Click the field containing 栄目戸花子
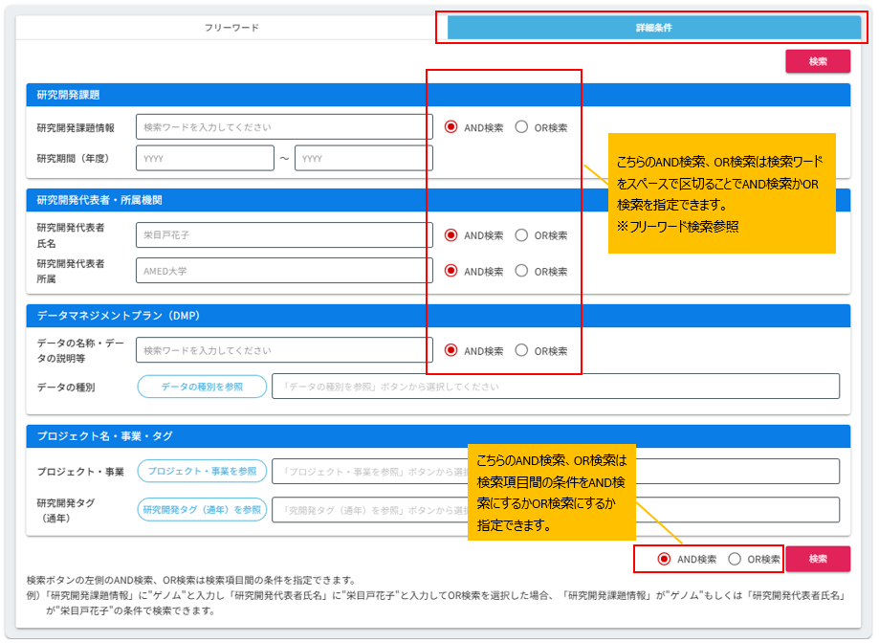 coord(282,234)
